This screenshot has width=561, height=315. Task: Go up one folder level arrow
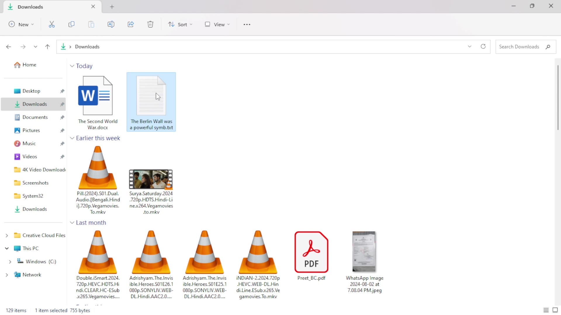pos(47,47)
